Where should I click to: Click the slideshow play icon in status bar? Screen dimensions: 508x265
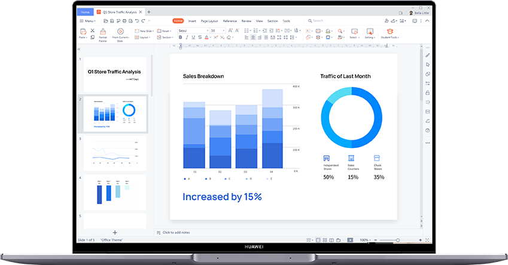(350, 240)
